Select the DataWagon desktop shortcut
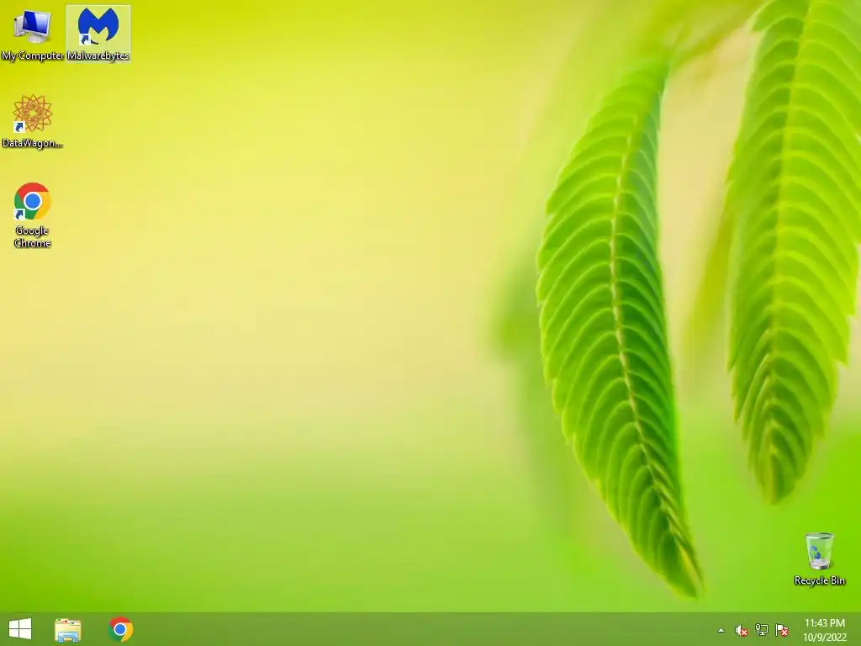This screenshot has width=861, height=646. tap(33, 121)
